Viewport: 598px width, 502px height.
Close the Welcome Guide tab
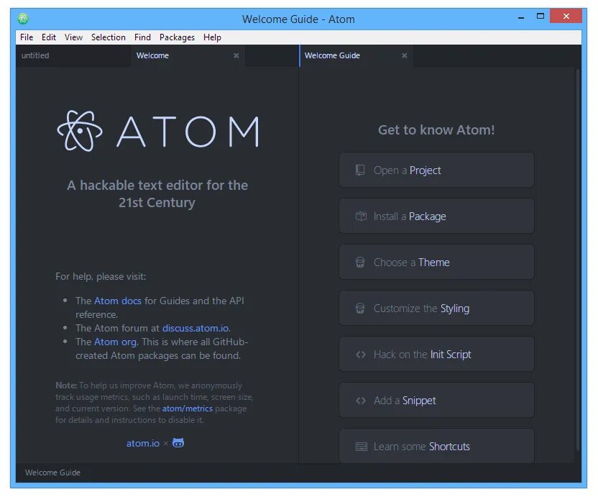tap(404, 55)
